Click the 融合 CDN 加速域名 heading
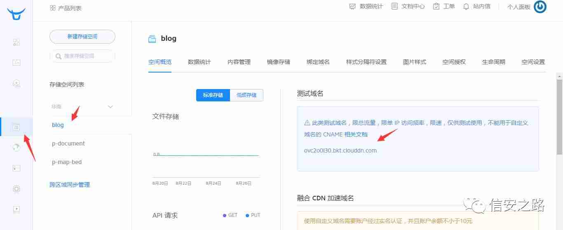 point(326,198)
